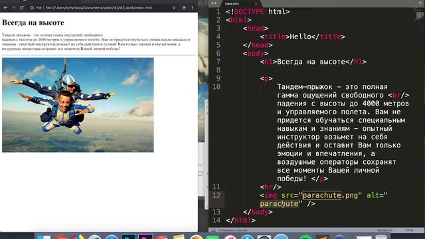
Task: Open the 'Tab Size: 4' status bar menu
Action: click(x=384, y=230)
